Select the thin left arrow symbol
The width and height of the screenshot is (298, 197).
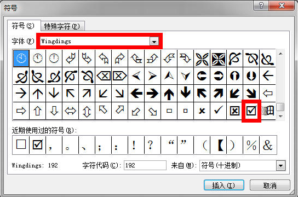pos(268,76)
